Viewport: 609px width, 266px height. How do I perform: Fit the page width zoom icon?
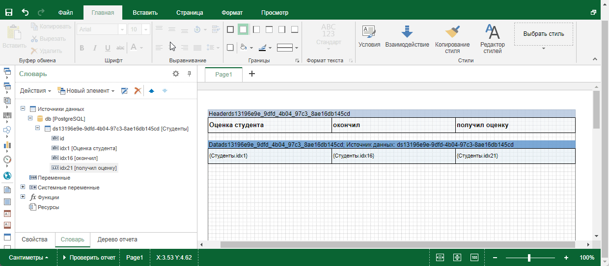(x=440, y=258)
